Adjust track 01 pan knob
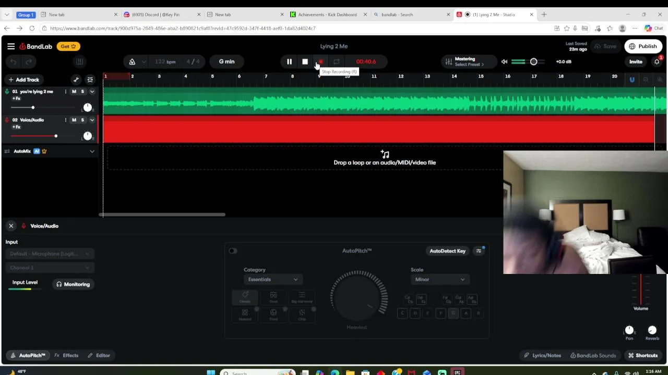 coord(87,107)
